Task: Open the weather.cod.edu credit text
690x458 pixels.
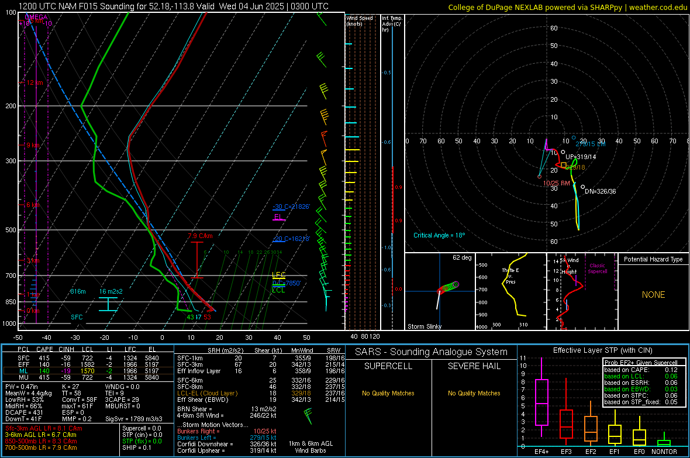Action: (568, 7)
